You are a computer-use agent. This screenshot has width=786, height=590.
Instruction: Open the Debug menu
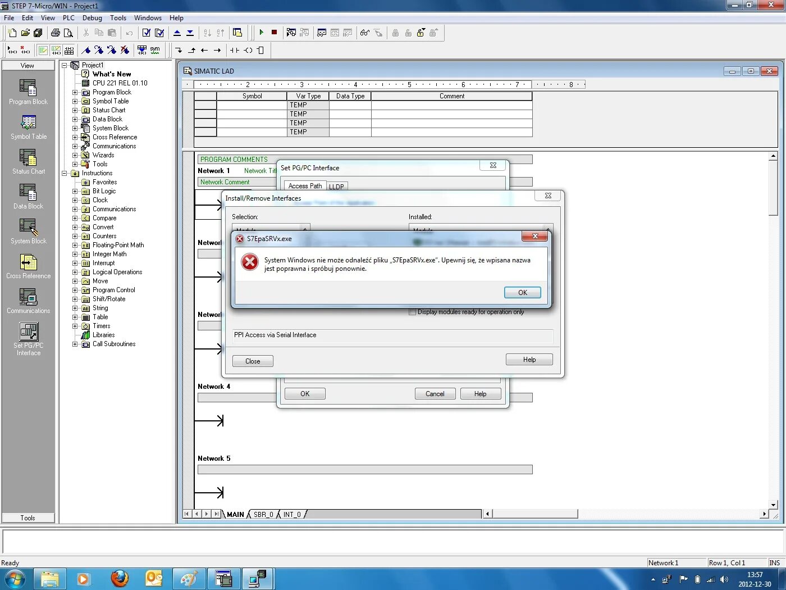coord(92,18)
